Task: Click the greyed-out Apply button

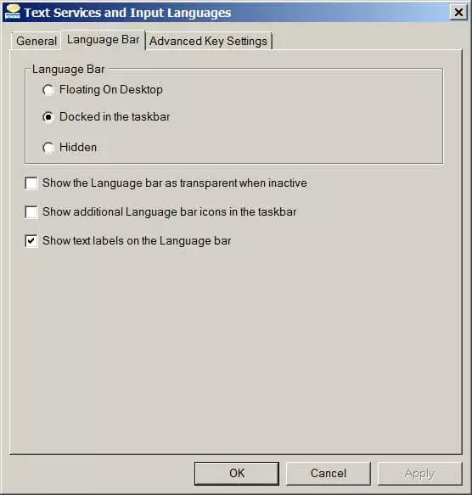Action: 420,473
